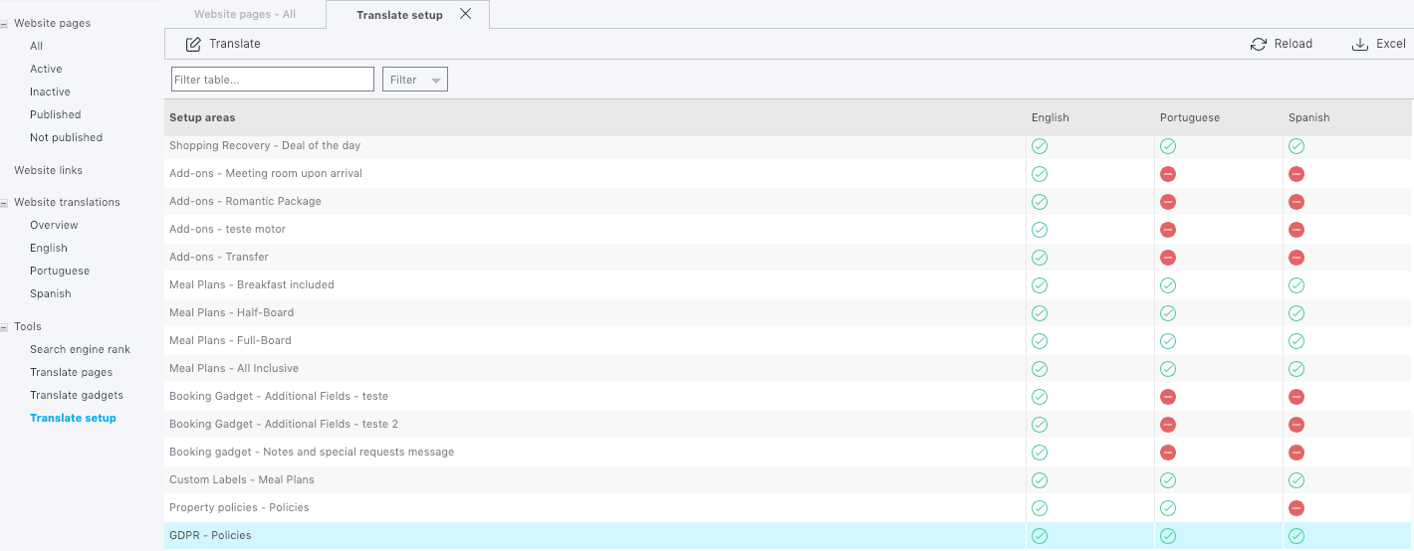Collapse the Website pages tree section
Image resolution: width=1414 pixels, height=551 pixels.
coord(4,23)
